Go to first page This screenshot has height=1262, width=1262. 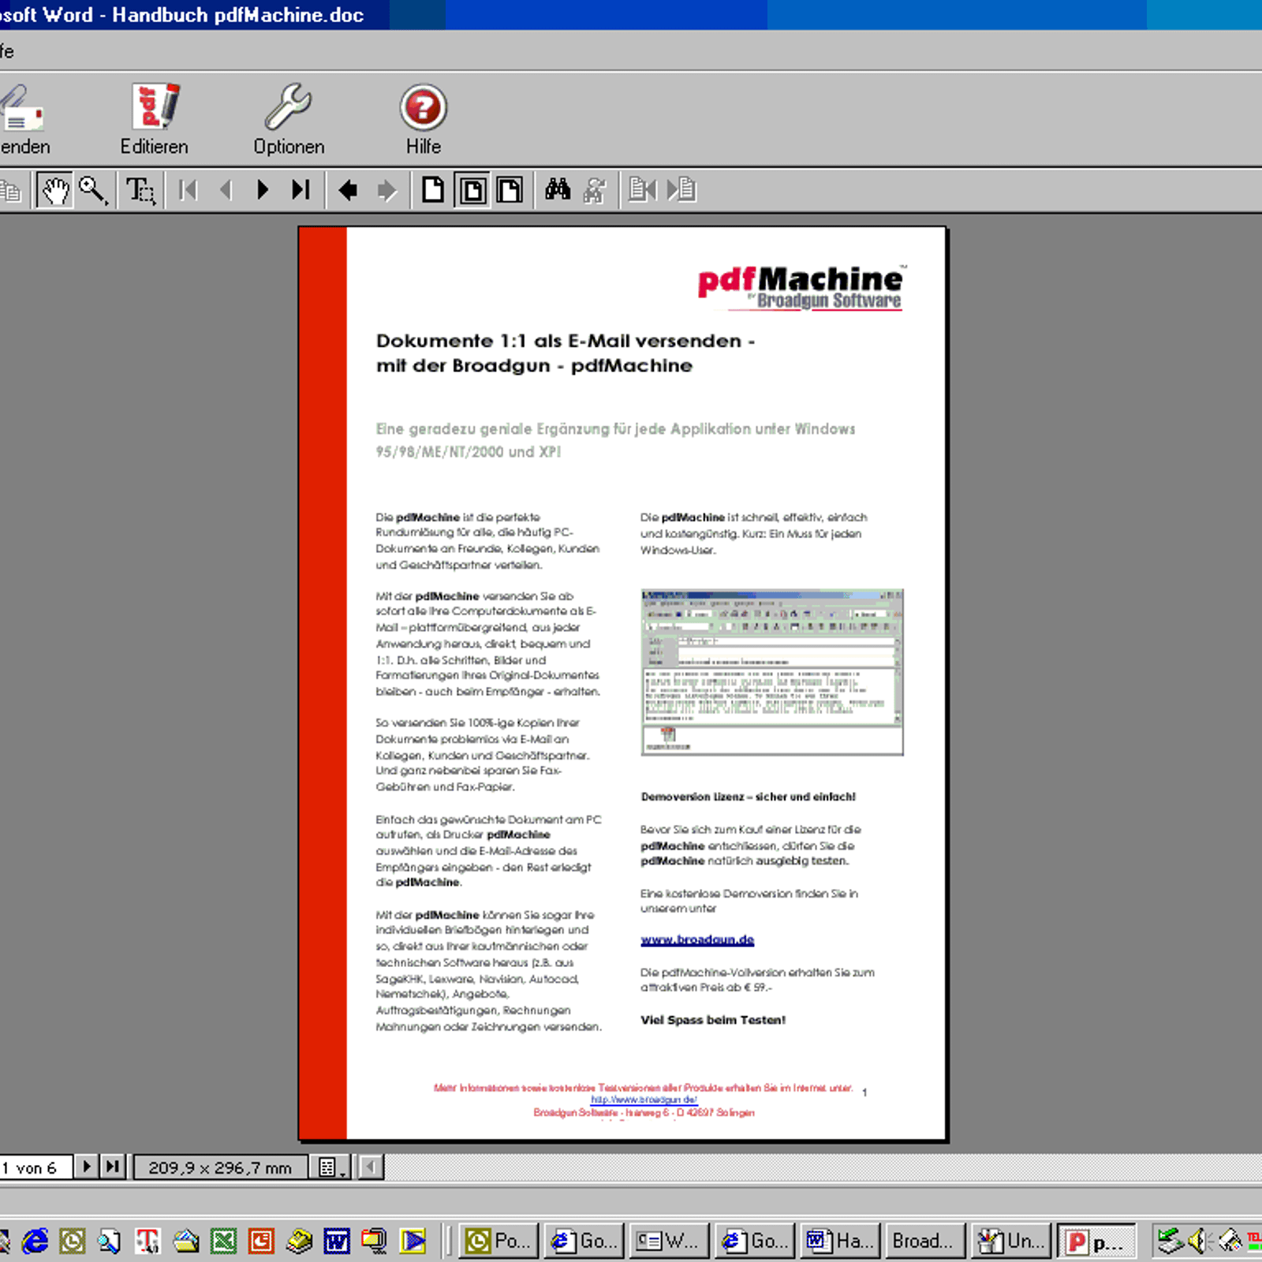(188, 190)
